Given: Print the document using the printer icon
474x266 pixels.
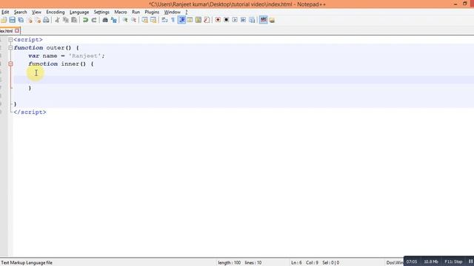Looking at the screenshot, I should click(46, 20).
